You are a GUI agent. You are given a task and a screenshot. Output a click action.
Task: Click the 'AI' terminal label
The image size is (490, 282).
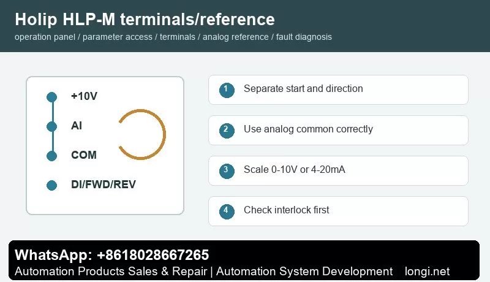pyautogui.click(x=77, y=126)
